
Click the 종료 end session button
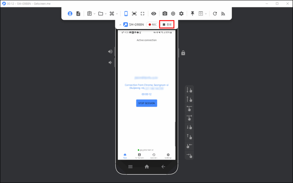coord(167,25)
